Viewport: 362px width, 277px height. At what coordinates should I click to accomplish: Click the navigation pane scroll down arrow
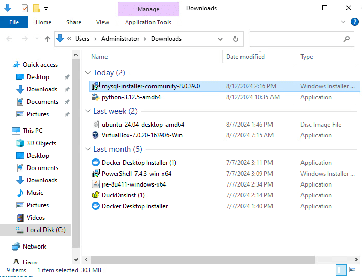(x=76, y=260)
